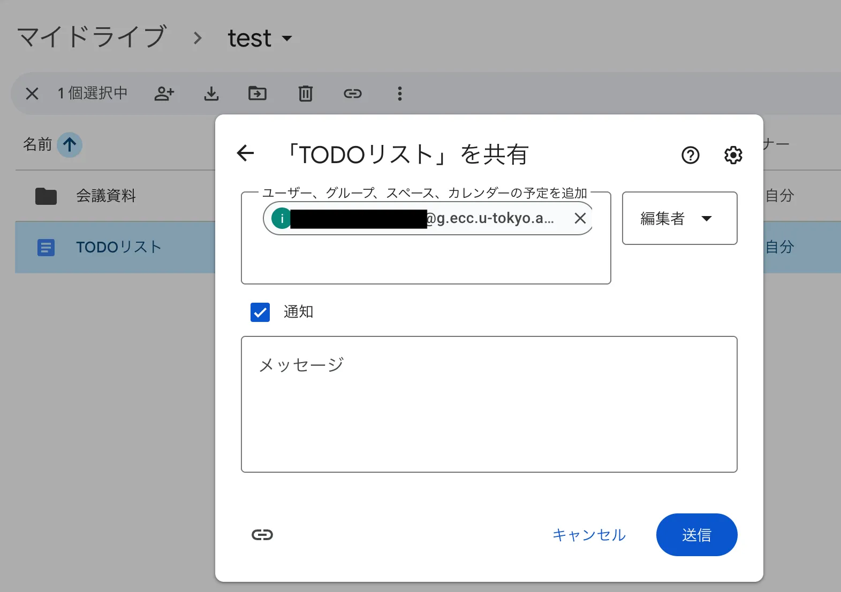This screenshot has height=592, width=841.
Task: Toggle the name sort direction arrow
Action: pos(70,144)
